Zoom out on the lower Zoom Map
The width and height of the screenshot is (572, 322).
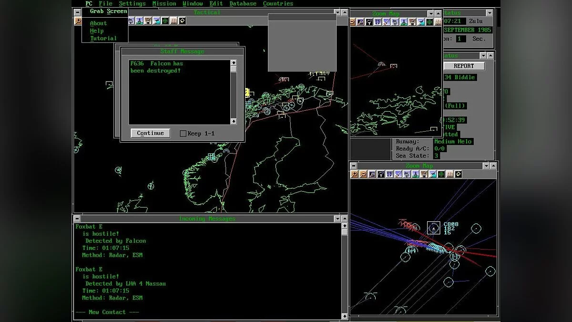(363, 174)
